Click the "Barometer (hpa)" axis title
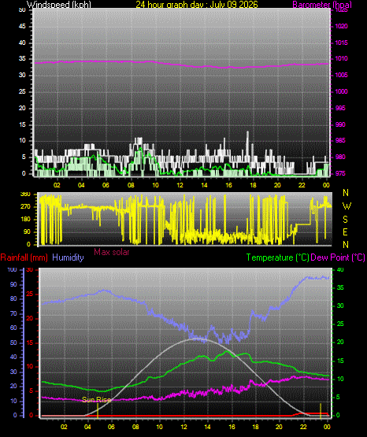Image resolution: width=367 pixels, height=437 pixels. pos(322,5)
